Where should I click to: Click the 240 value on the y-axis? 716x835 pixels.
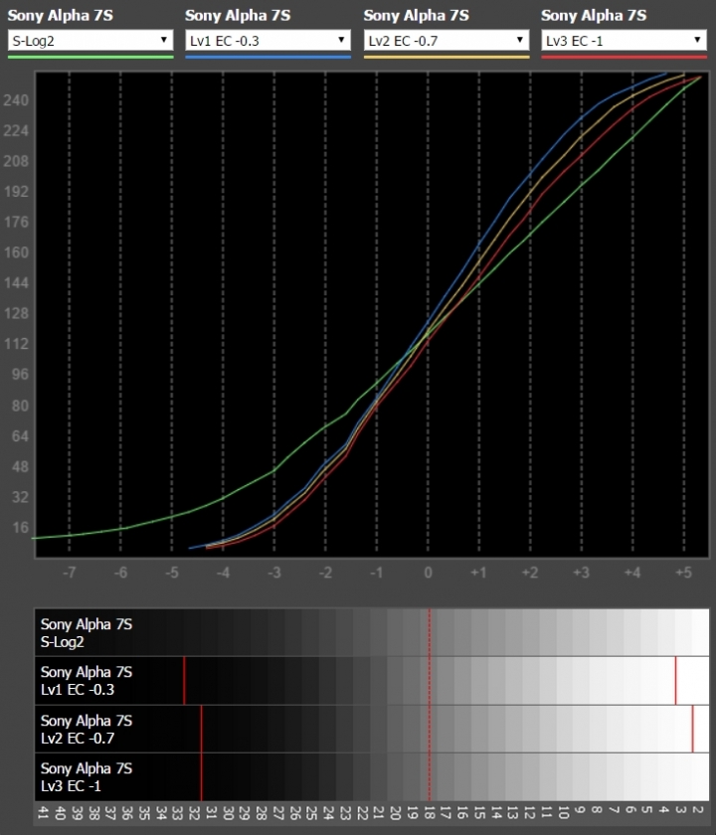coord(16,100)
